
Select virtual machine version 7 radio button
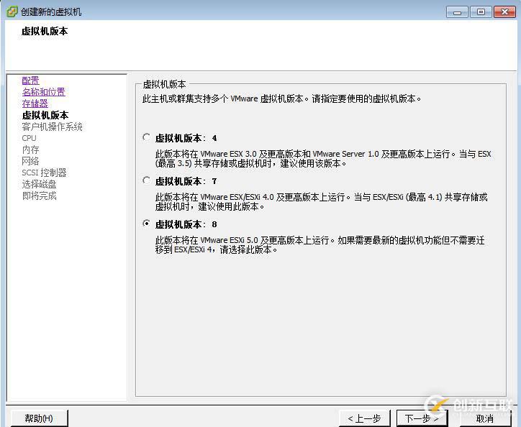pyautogui.click(x=146, y=180)
